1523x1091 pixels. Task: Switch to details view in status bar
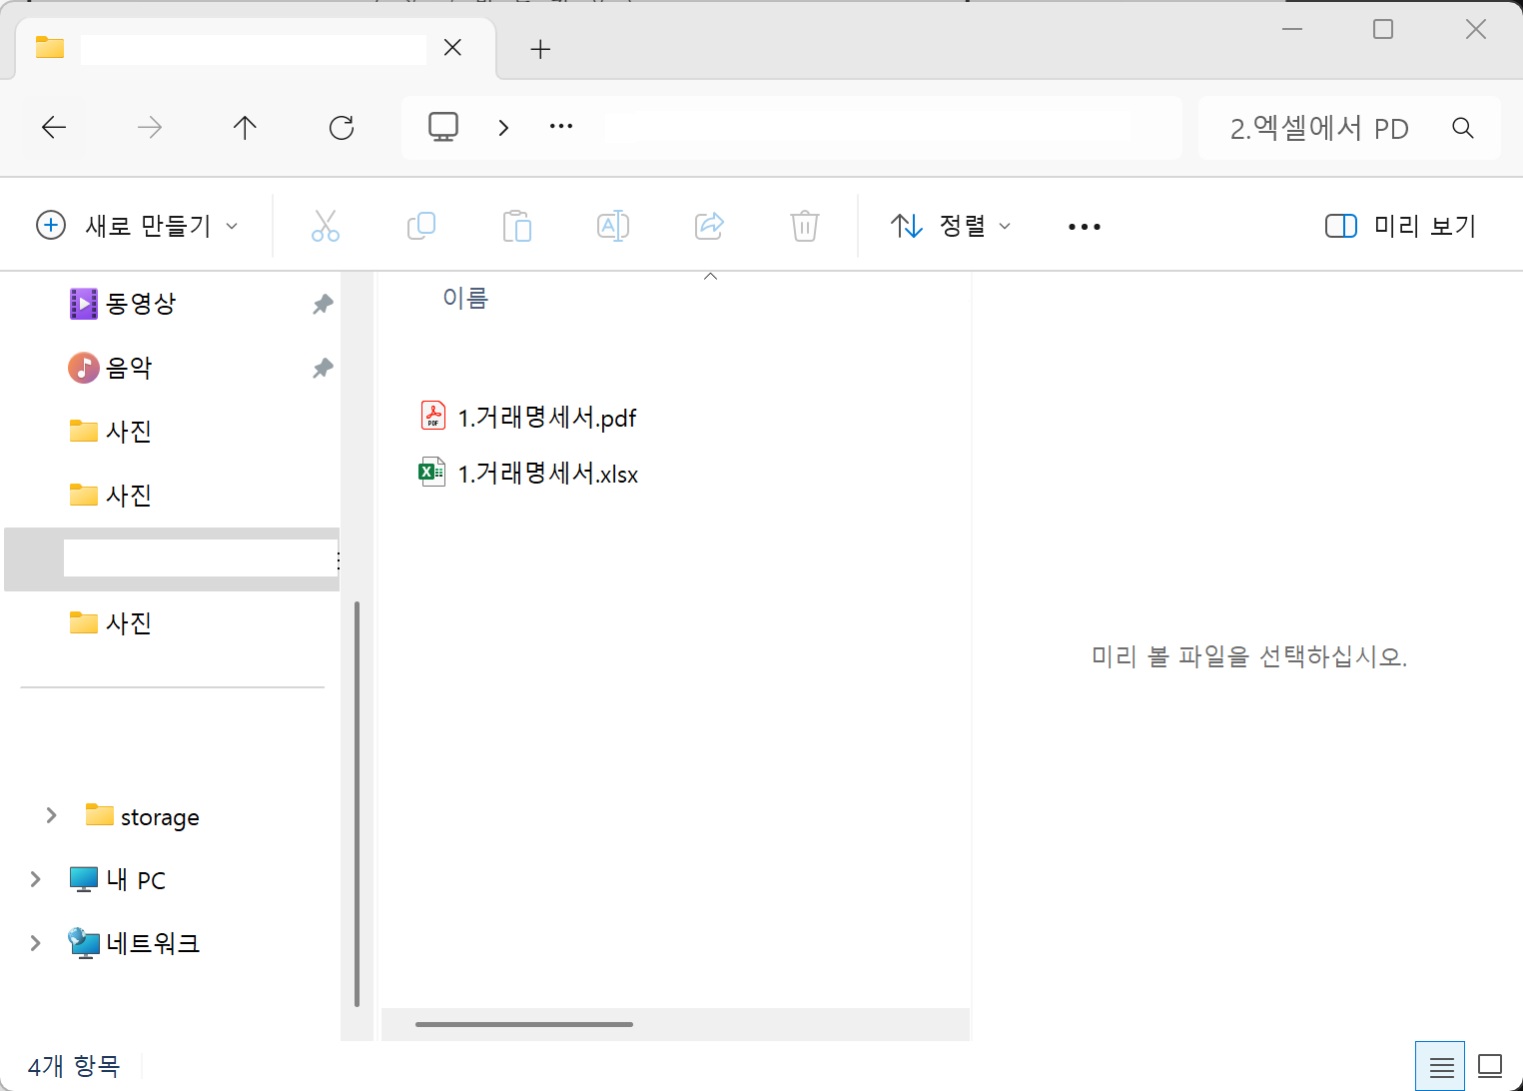click(x=1441, y=1067)
